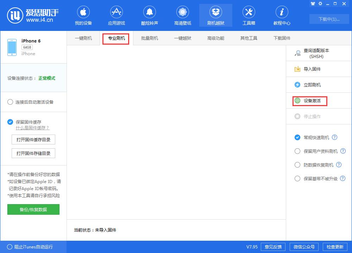Click the gear icon in the title bar
Image resolution: width=352 pixels, height=253 pixels.
pyautogui.click(x=320, y=4)
